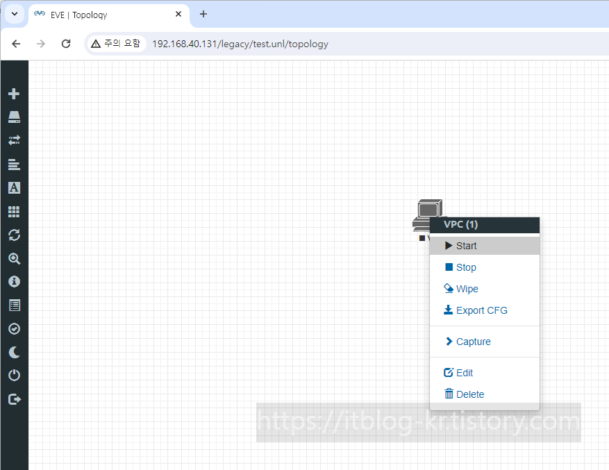Click the browser forward arrow
609x470 pixels.
41,44
